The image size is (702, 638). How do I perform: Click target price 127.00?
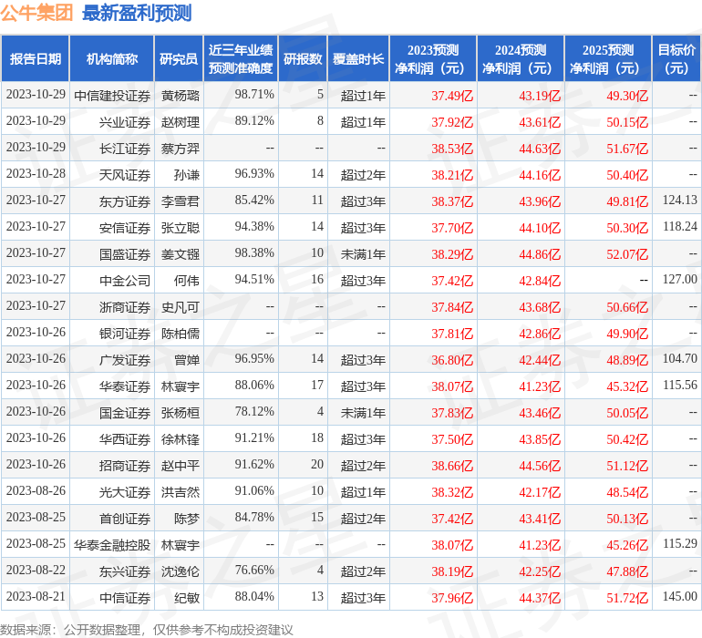[679, 279]
